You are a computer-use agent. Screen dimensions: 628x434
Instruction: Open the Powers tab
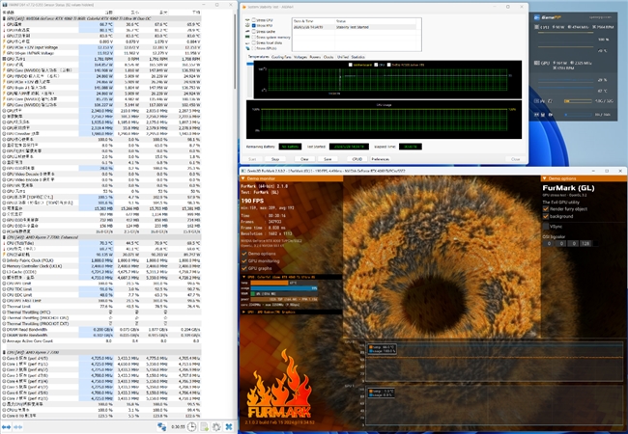[315, 57]
